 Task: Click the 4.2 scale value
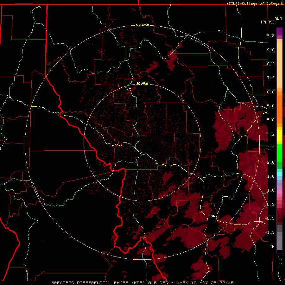tap(271, 134)
